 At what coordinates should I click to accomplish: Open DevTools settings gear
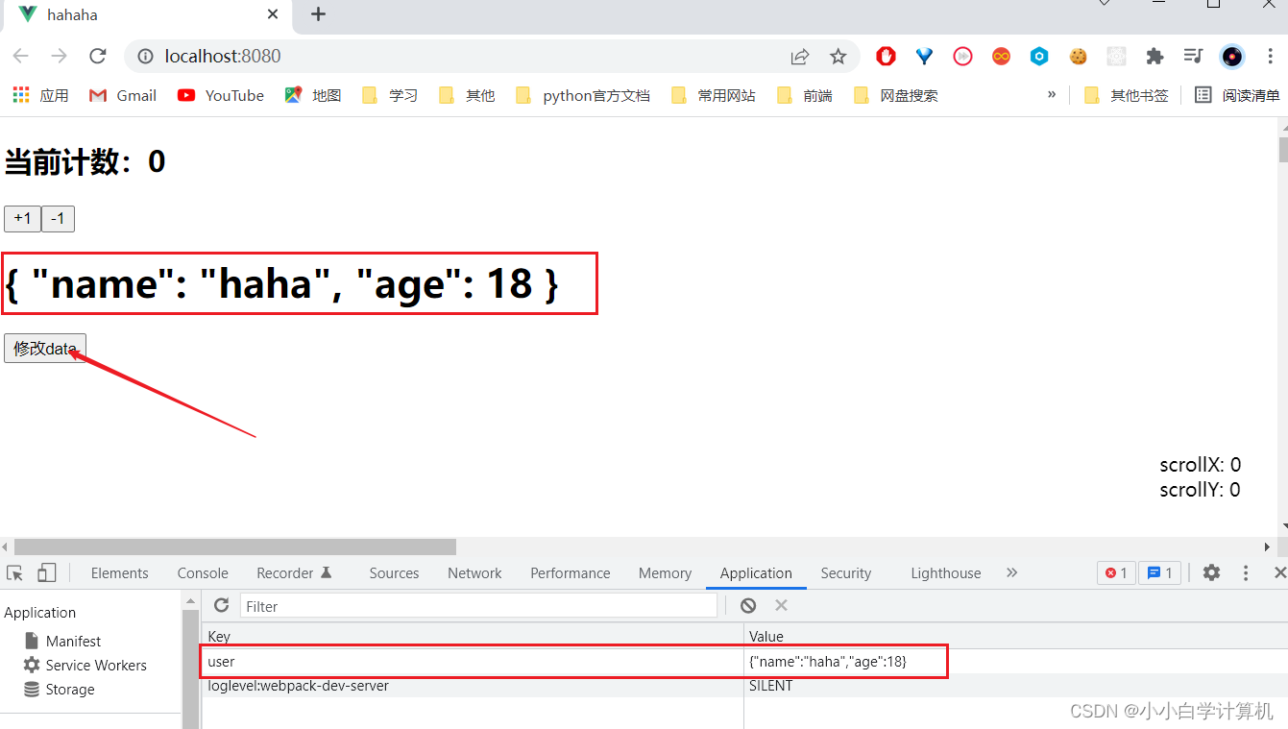[x=1211, y=572]
